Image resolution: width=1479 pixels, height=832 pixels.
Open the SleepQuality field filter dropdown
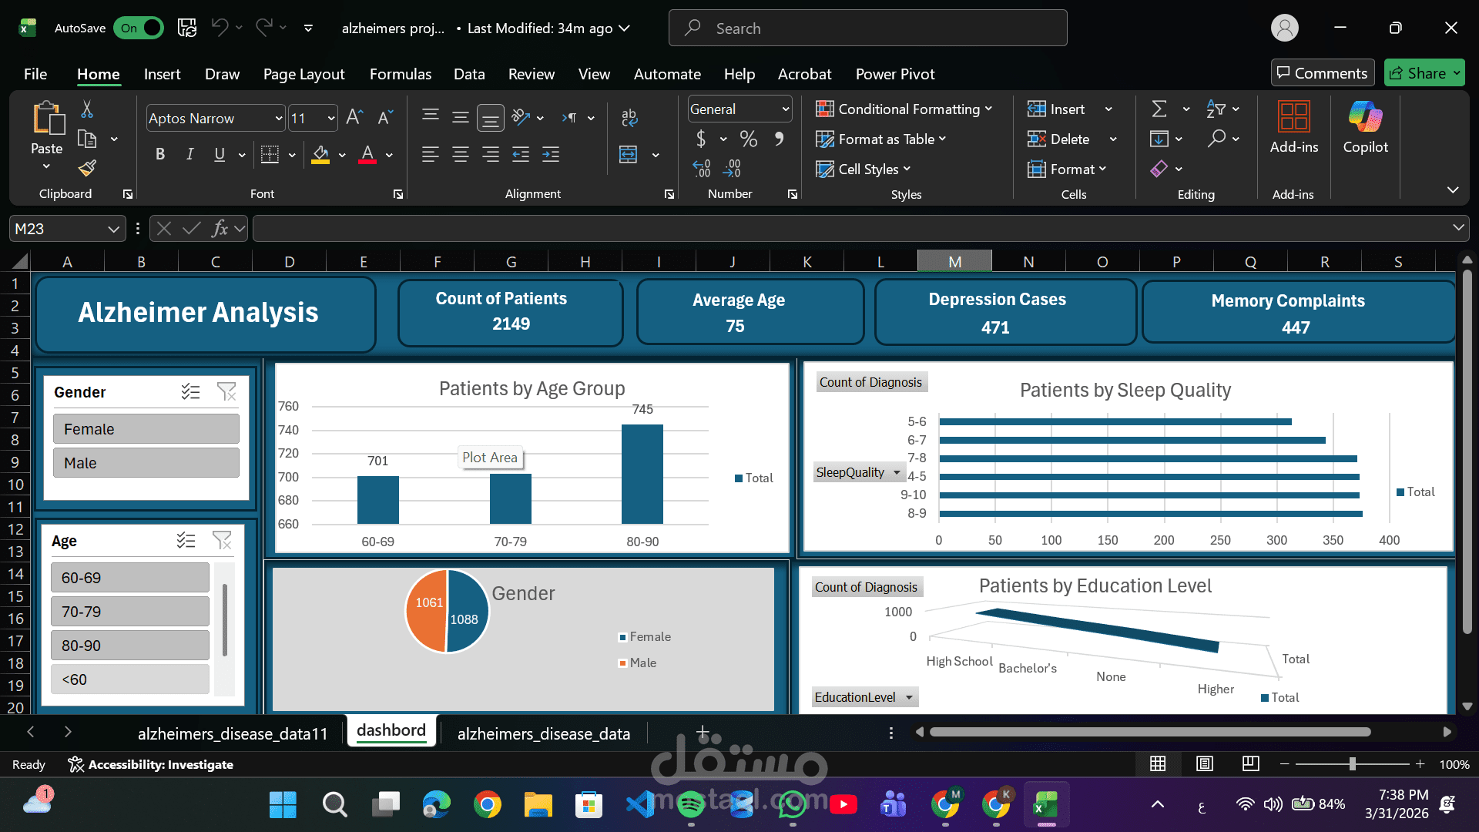click(897, 472)
